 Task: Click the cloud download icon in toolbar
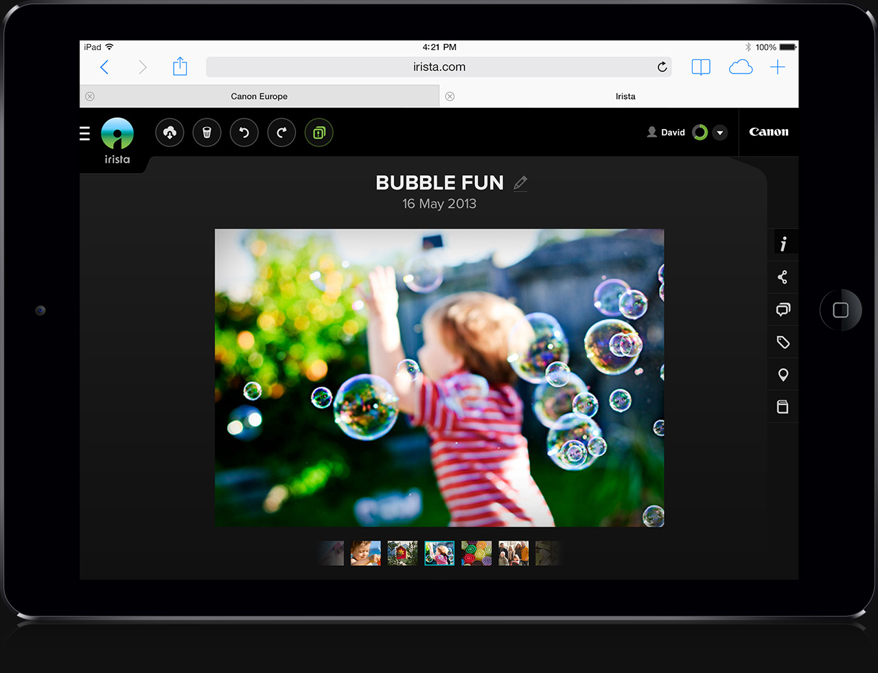click(x=170, y=133)
